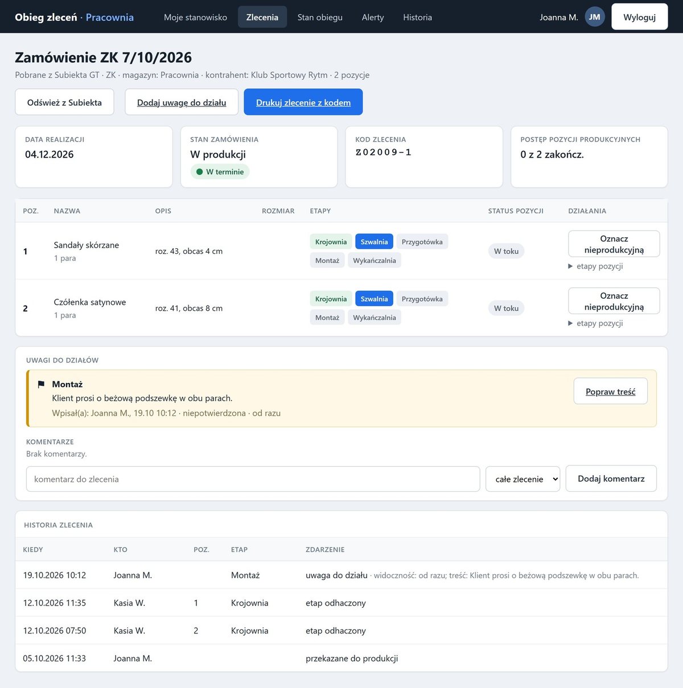Select the order code Z02009-1
This screenshot has height=688, width=683.
click(383, 153)
